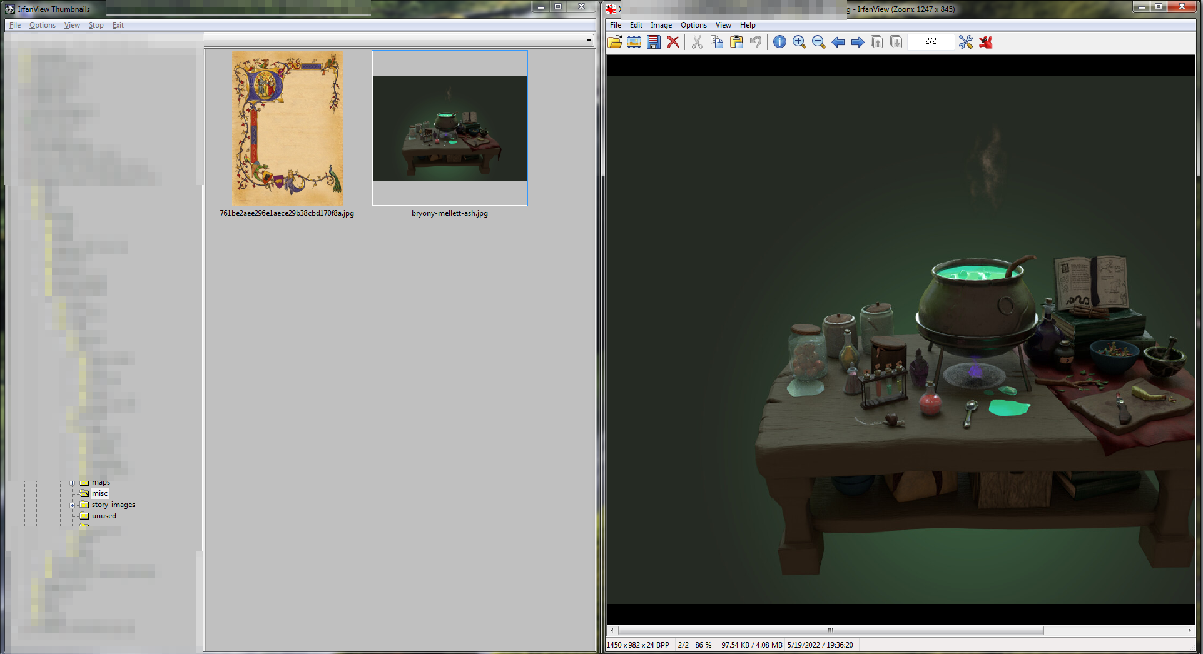Go to previous image with left arrow

pyautogui.click(x=838, y=42)
